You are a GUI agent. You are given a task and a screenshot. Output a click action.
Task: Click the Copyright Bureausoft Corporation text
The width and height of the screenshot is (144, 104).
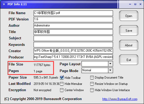tap(43, 99)
